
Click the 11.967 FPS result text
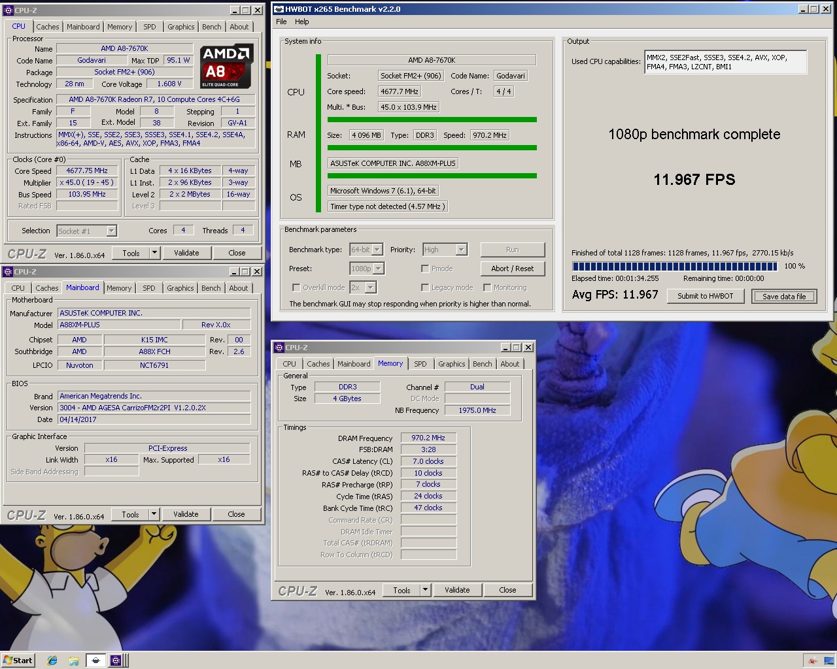pyautogui.click(x=694, y=180)
